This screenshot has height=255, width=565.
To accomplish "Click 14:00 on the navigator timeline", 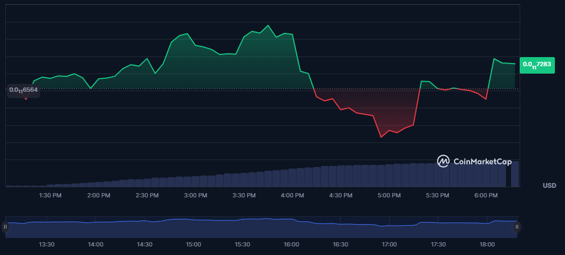I will 95,244.
